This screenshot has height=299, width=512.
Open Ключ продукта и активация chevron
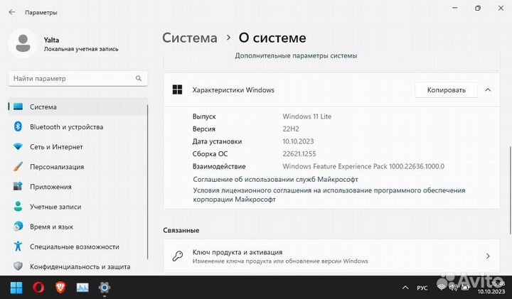pos(487,256)
